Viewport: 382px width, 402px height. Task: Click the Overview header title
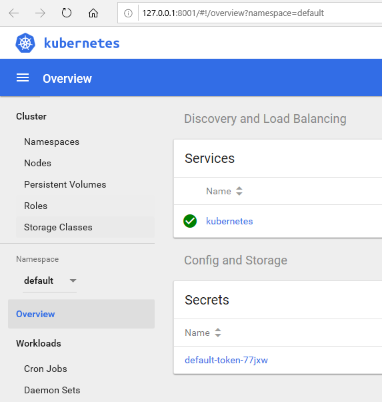click(67, 78)
